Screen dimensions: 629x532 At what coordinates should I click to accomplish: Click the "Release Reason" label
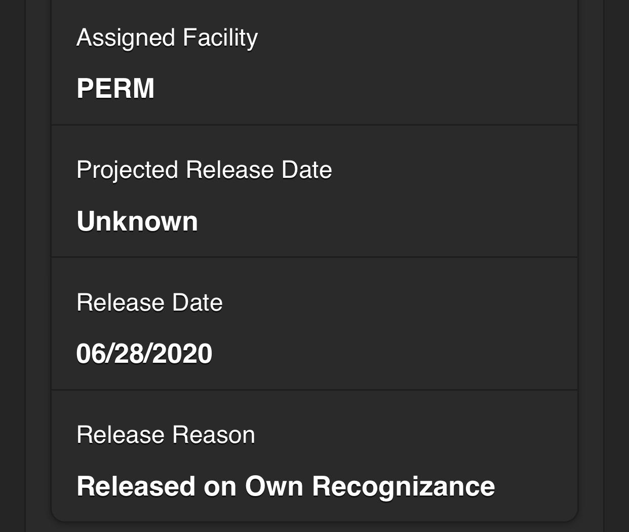[x=166, y=435]
